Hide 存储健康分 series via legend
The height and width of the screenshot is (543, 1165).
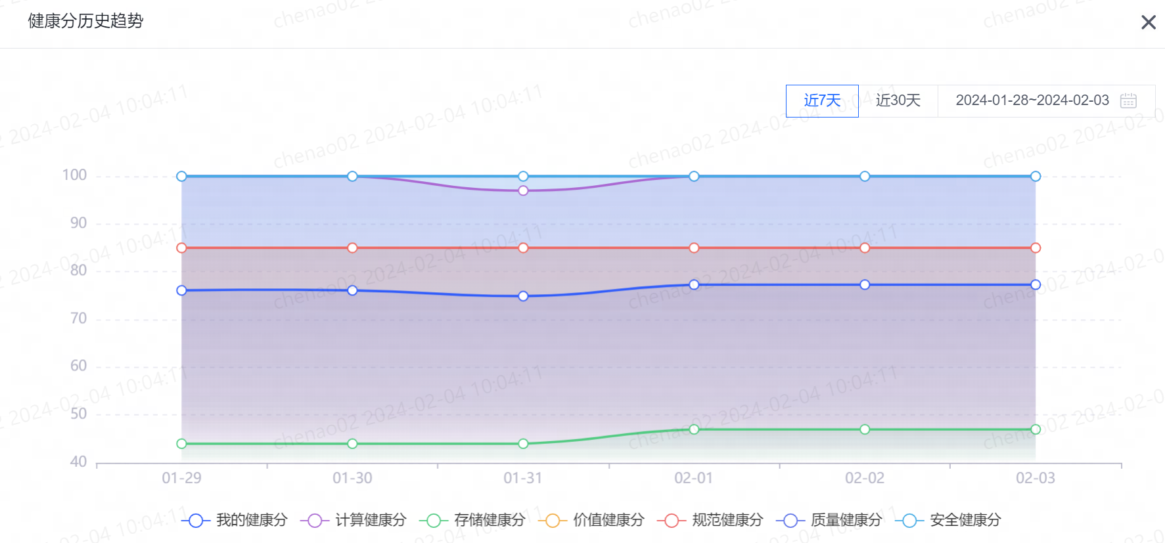click(x=472, y=520)
